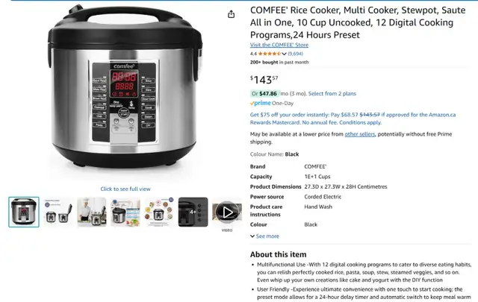The image size is (478, 302).
Task: Expand the star rating dropdown arrow
Action: pos(284,54)
